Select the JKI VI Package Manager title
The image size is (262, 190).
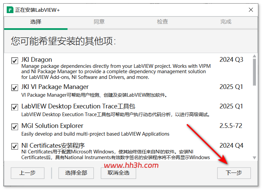55,87
